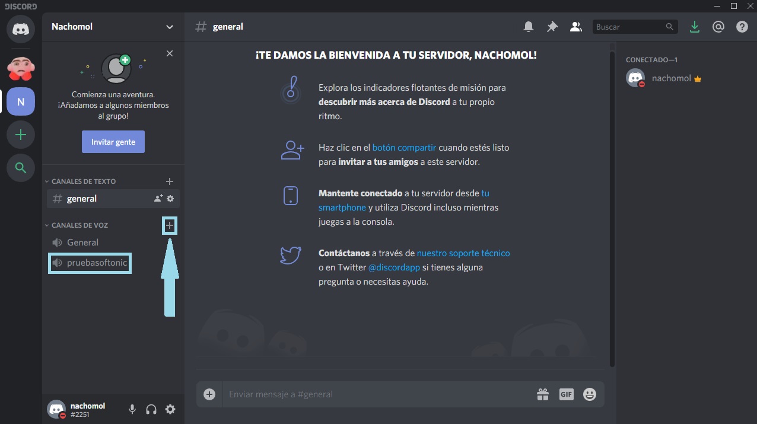Toggle headphones deafen
The width and height of the screenshot is (757, 424).
(x=151, y=409)
